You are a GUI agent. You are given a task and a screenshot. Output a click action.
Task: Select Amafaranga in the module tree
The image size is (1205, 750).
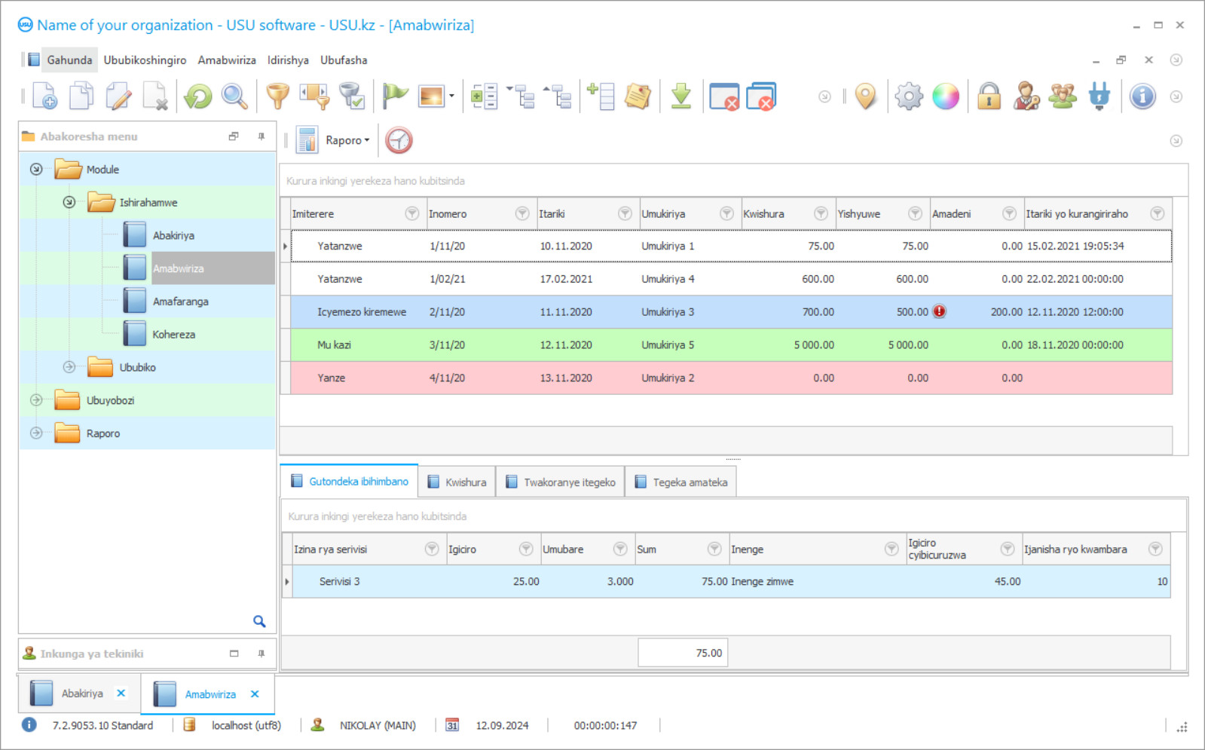tap(180, 302)
